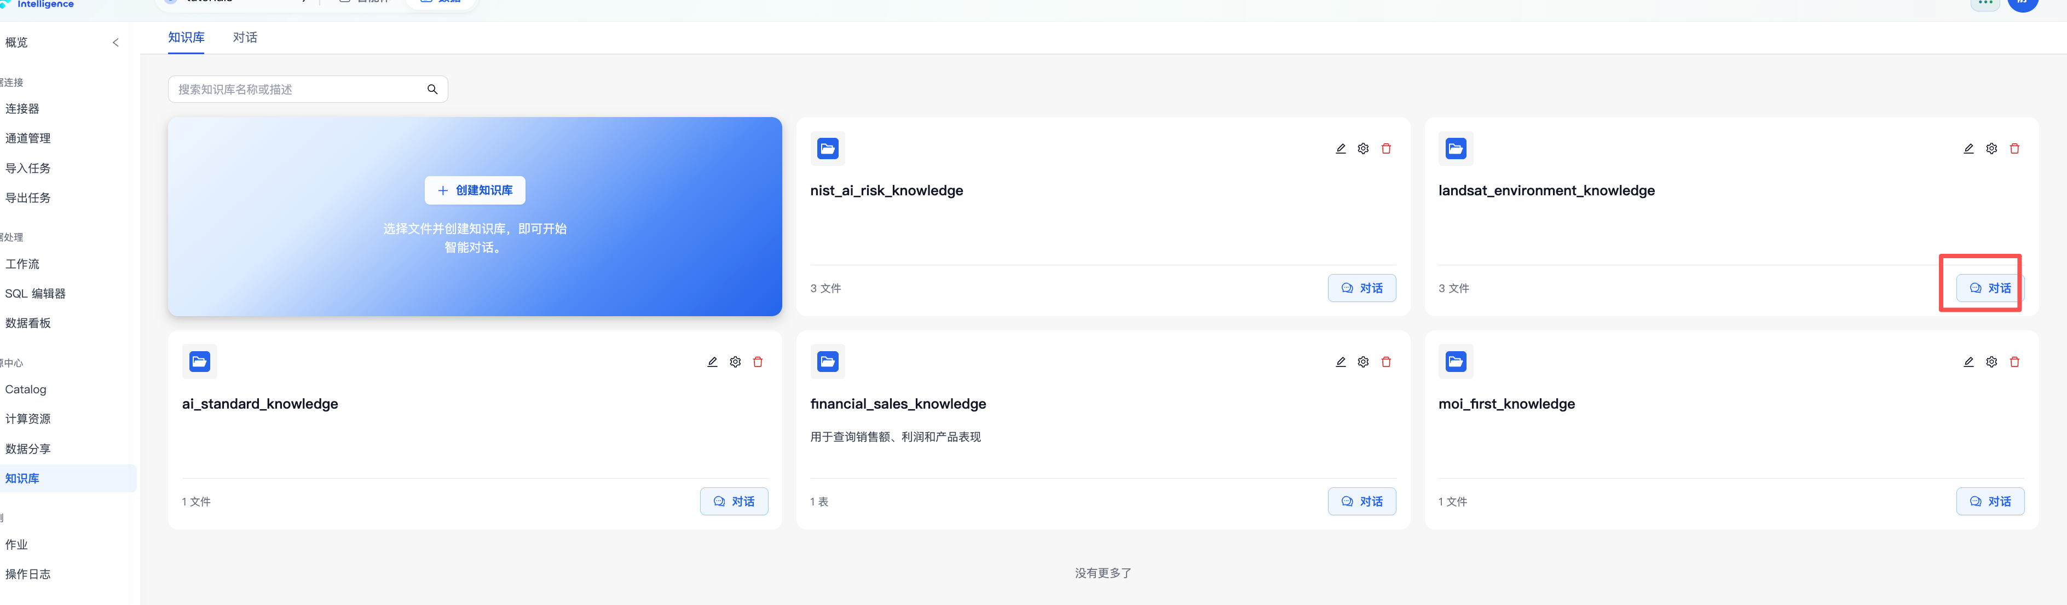Click the 没有更多了 footer text
Viewport: 2067px width, 605px height.
(1102, 574)
